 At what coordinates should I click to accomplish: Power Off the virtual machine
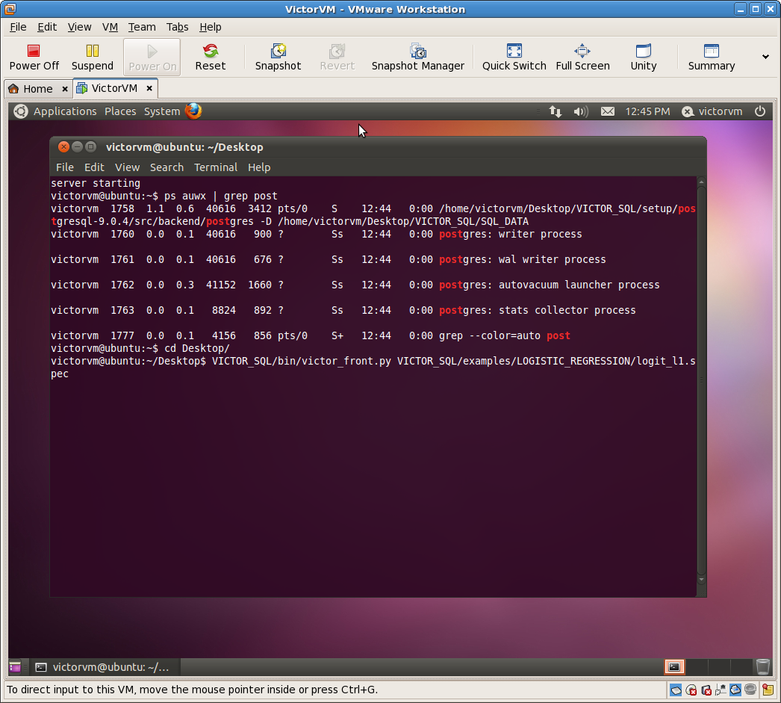coord(33,57)
